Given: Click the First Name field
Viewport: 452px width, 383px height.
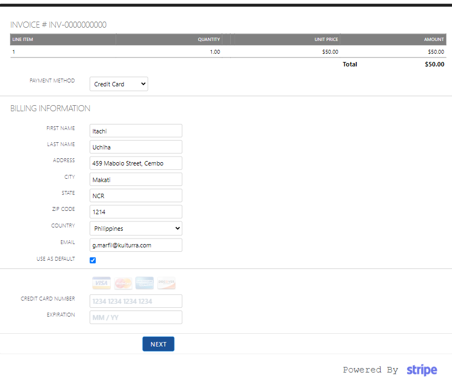Looking at the screenshot, I should tap(136, 131).
